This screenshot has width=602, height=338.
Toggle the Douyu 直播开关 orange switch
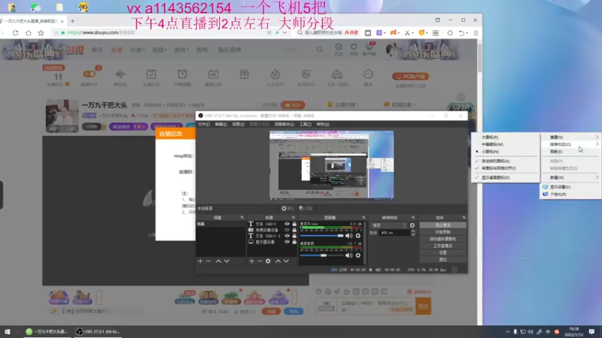click(x=90, y=74)
